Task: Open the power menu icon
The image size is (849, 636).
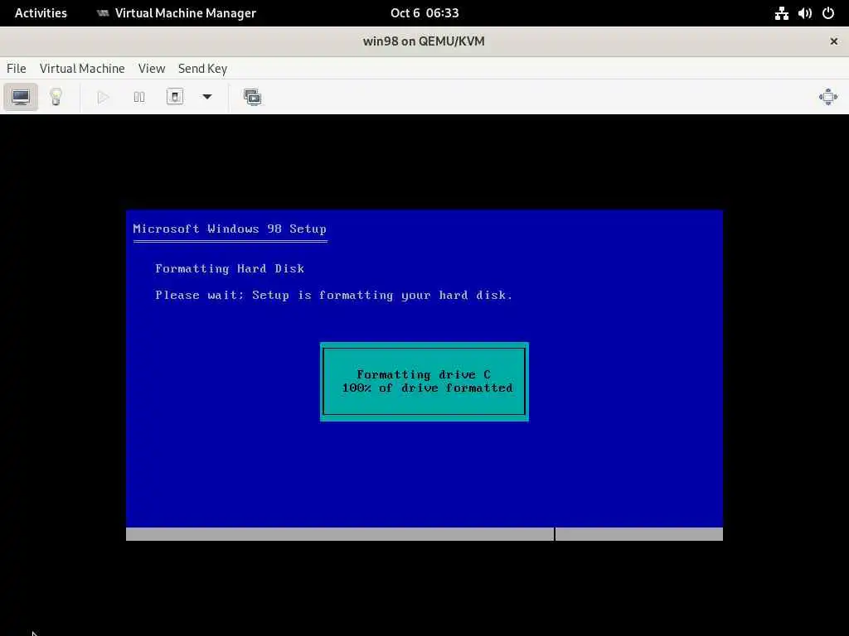Action: point(828,13)
